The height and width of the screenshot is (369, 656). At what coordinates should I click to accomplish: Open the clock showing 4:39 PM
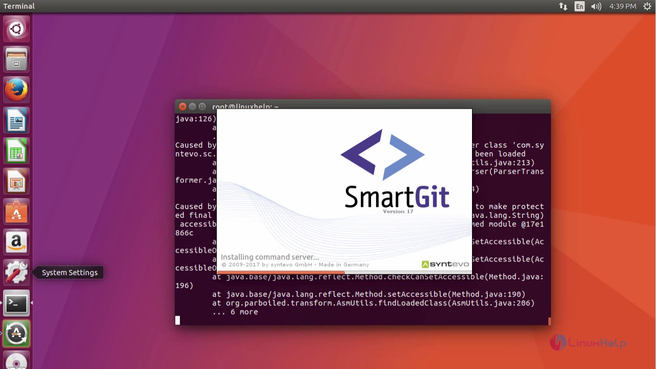[623, 6]
